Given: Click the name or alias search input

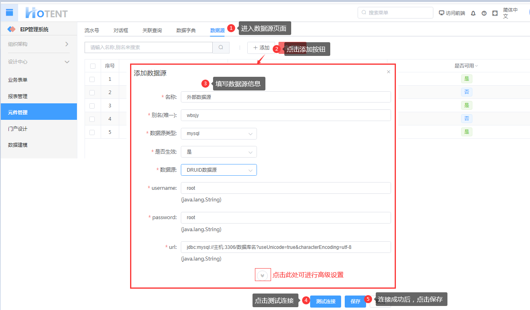Looking at the screenshot, I should [149, 47].
